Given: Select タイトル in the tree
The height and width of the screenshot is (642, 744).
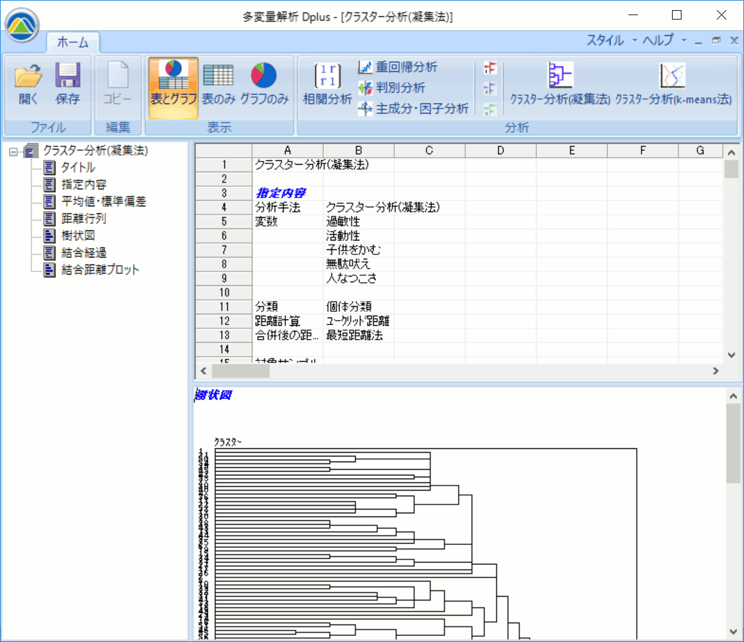Looking at the screenshot, I should click(78, 167).
